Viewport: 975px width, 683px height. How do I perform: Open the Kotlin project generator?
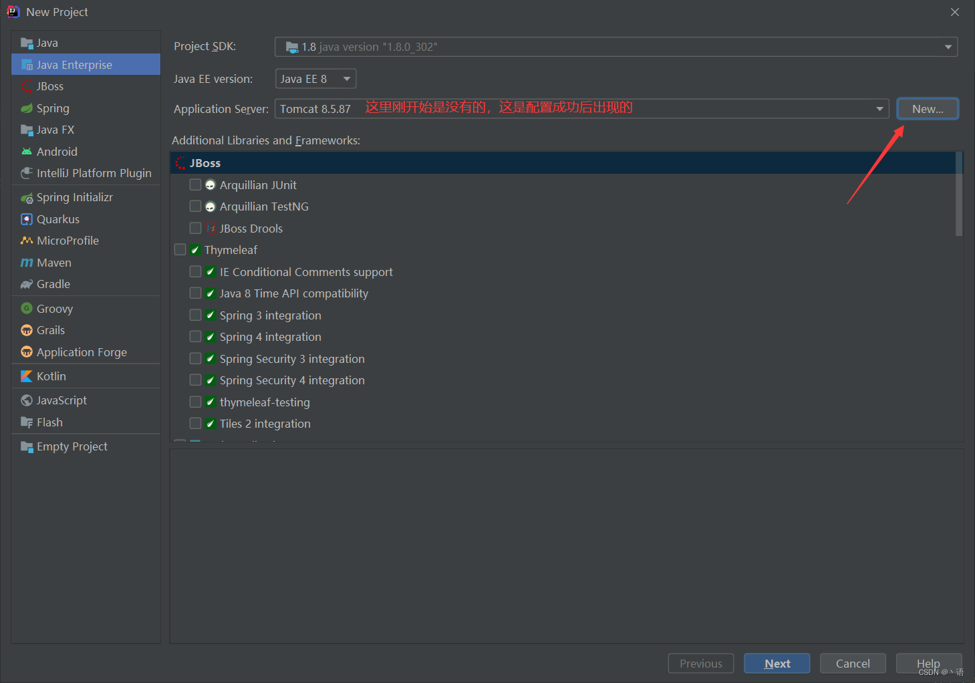(x=50, y=376)
